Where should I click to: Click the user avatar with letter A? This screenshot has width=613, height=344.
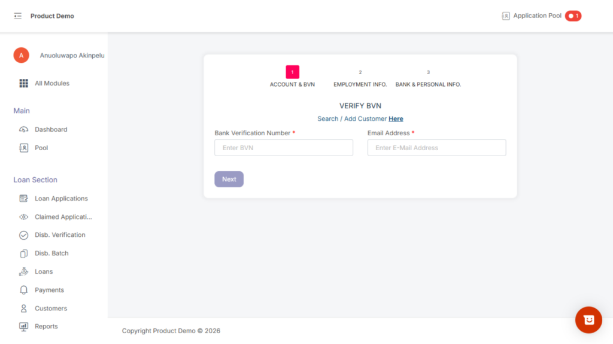(21, 56)
